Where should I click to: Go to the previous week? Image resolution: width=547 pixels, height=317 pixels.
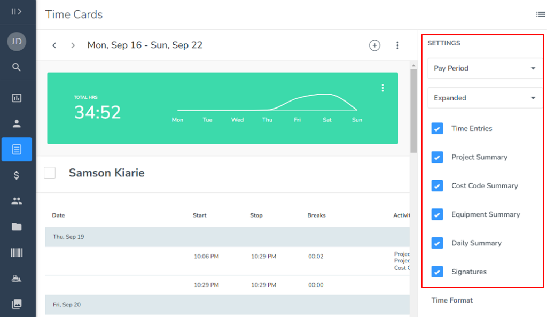pyautogui.click(x=54, y=45)
